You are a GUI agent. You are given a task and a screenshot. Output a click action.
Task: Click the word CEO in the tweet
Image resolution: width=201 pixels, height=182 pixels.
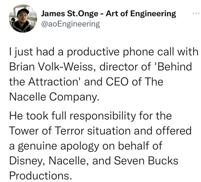point(117,82)
